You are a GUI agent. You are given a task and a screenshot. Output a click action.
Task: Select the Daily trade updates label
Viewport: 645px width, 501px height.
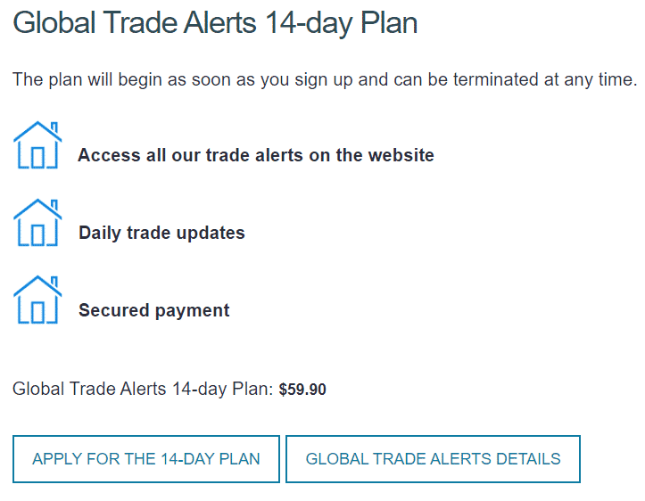[161, 233]
